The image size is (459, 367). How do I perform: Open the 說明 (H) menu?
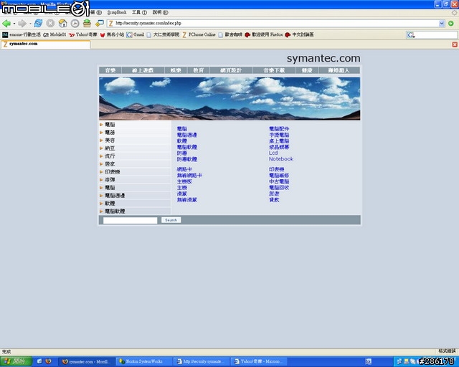(x=160, y=13)
